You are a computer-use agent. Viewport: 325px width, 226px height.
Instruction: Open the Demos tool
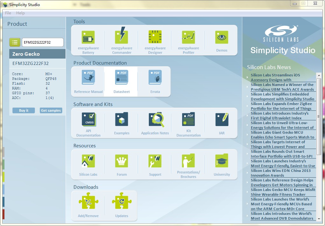[x=222, y=41]
